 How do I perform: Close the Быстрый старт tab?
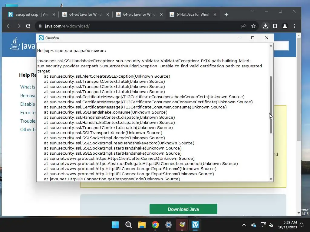(54, 14)
